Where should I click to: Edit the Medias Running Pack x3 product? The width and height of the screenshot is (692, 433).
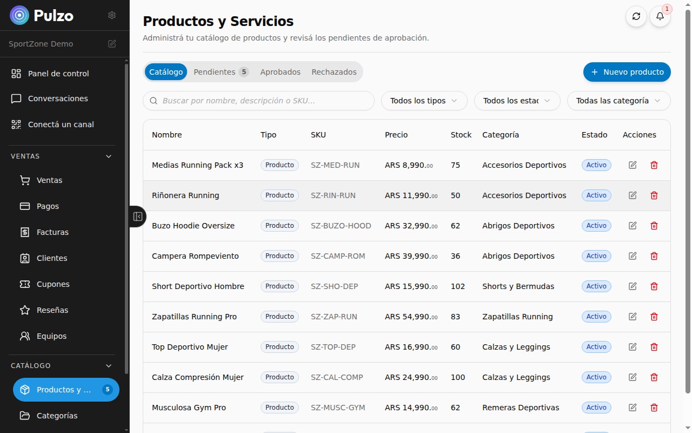633,165
